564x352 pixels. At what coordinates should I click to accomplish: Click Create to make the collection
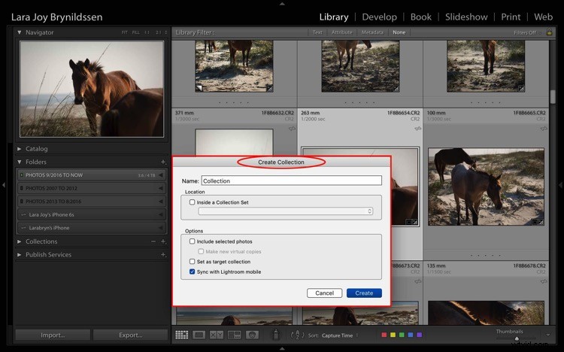[364, 293]
